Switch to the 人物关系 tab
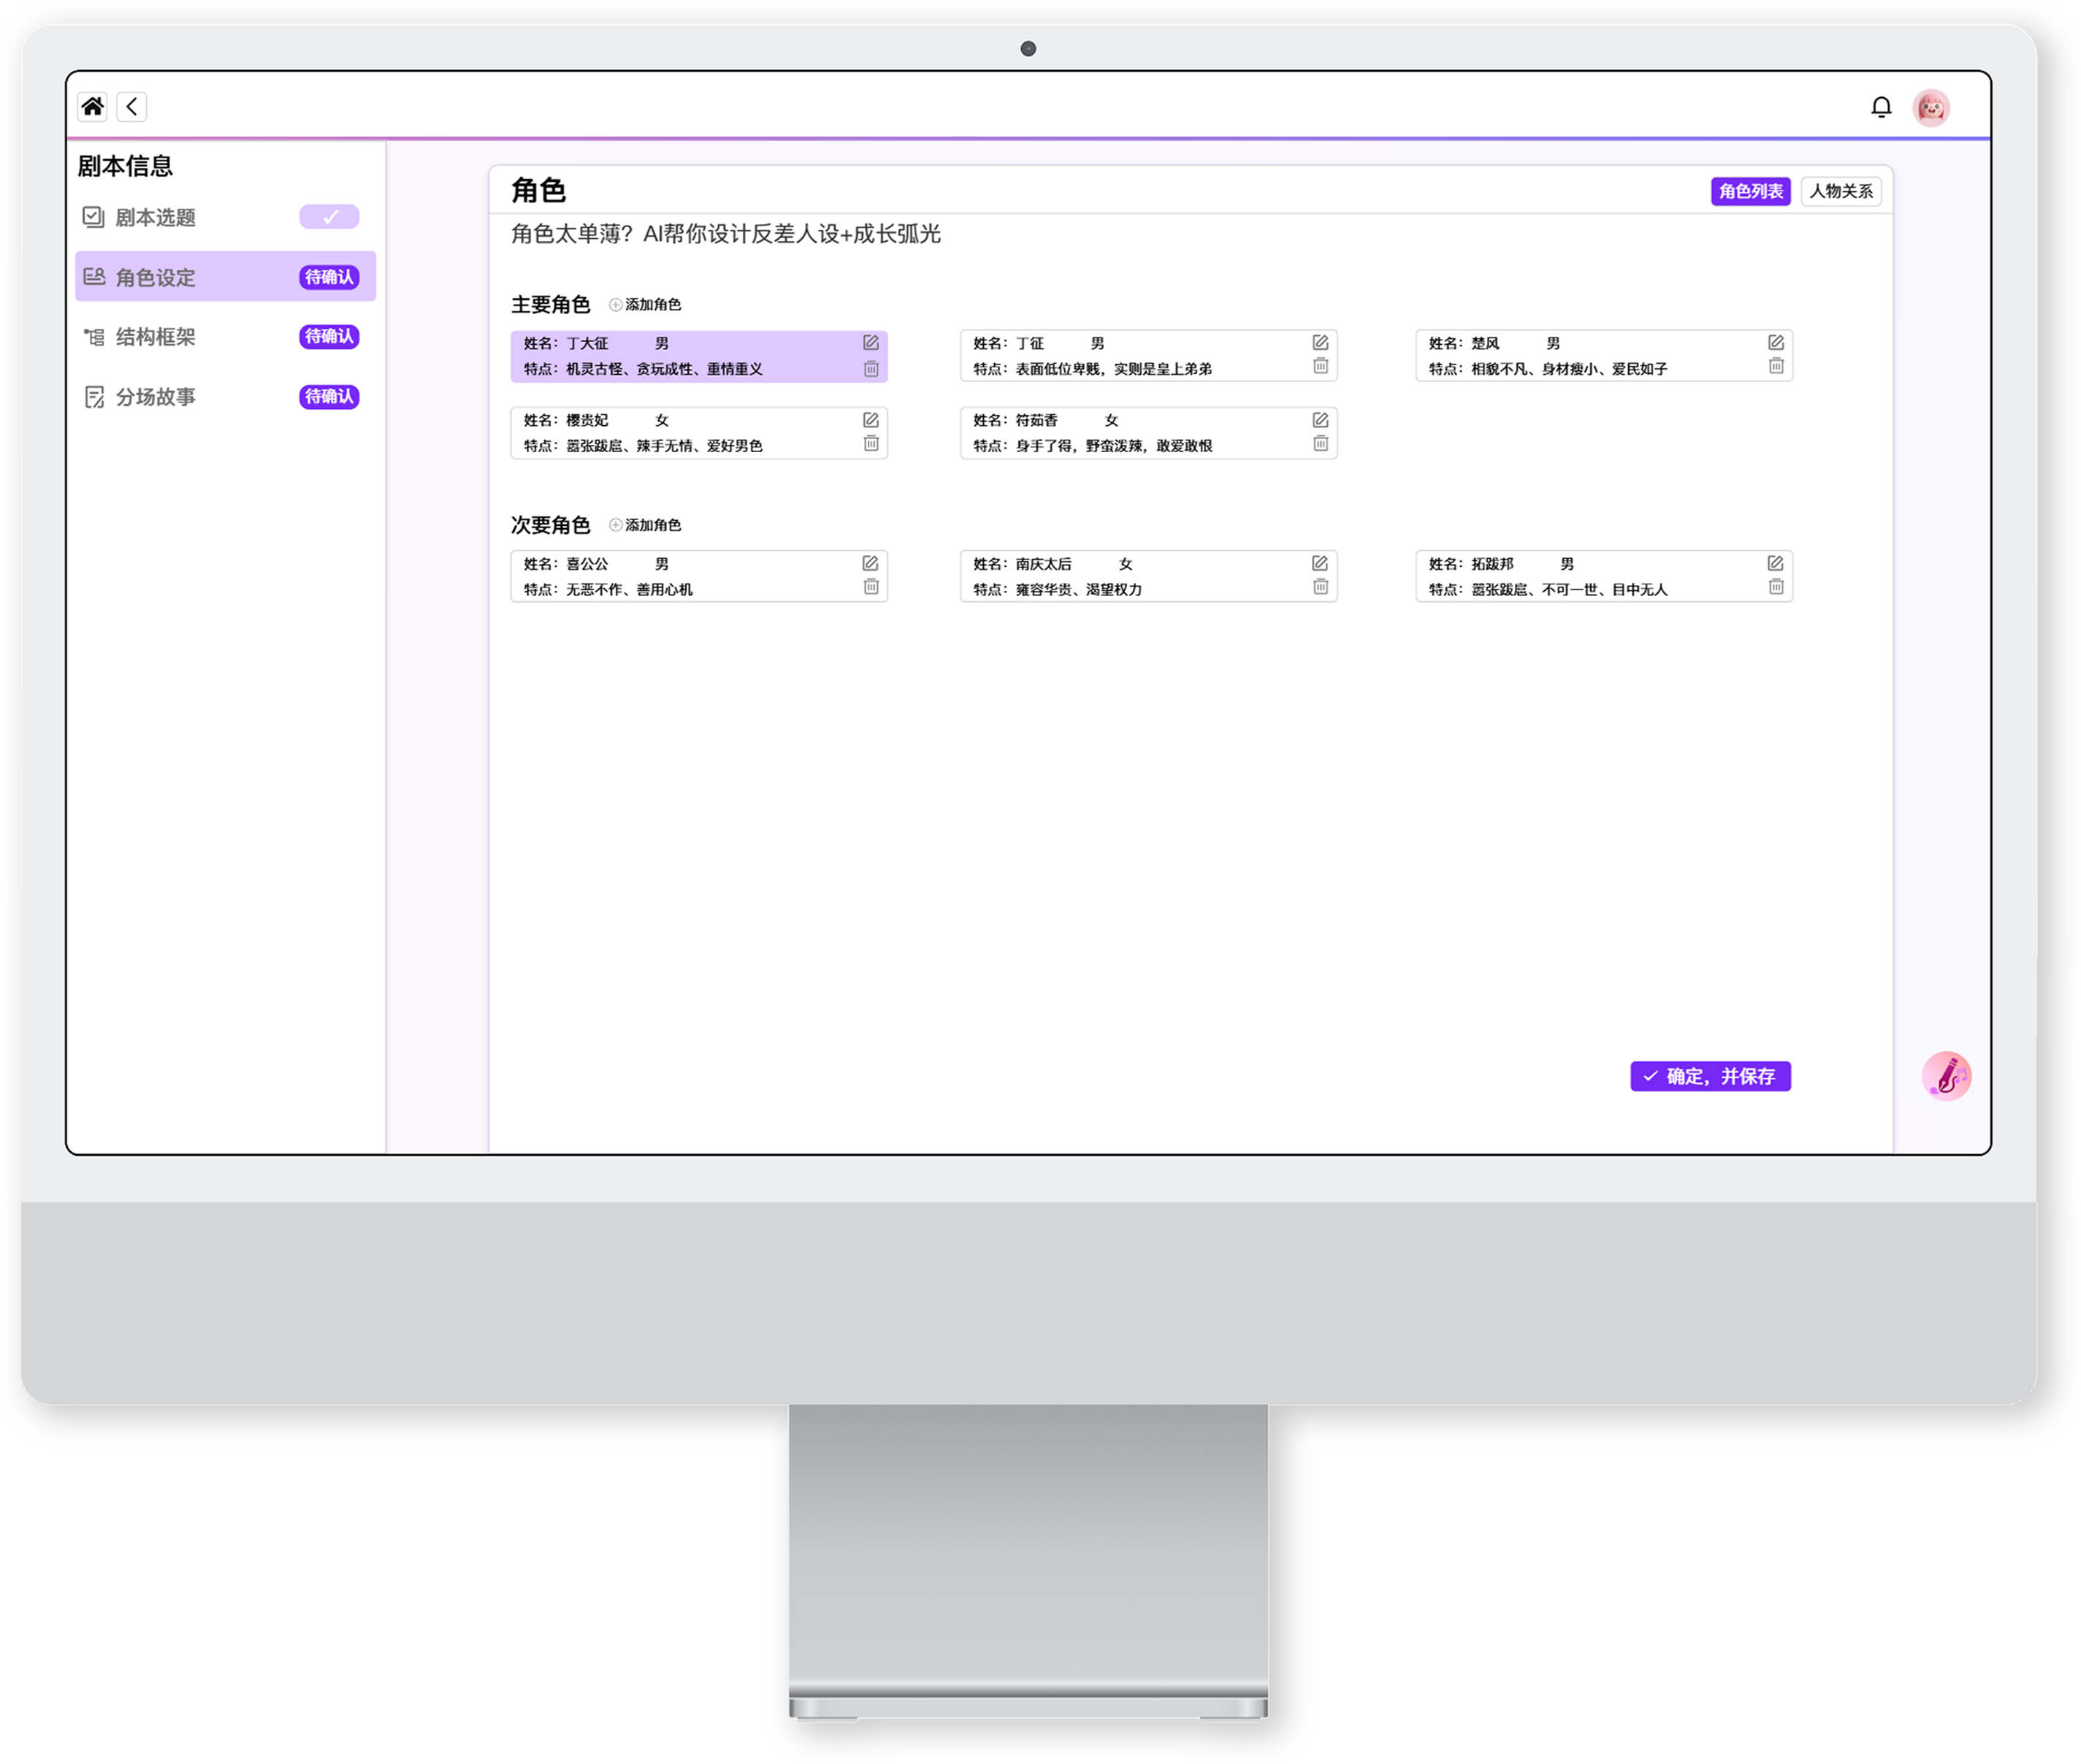The image size is (2081, 1764). coord(1840,191)
